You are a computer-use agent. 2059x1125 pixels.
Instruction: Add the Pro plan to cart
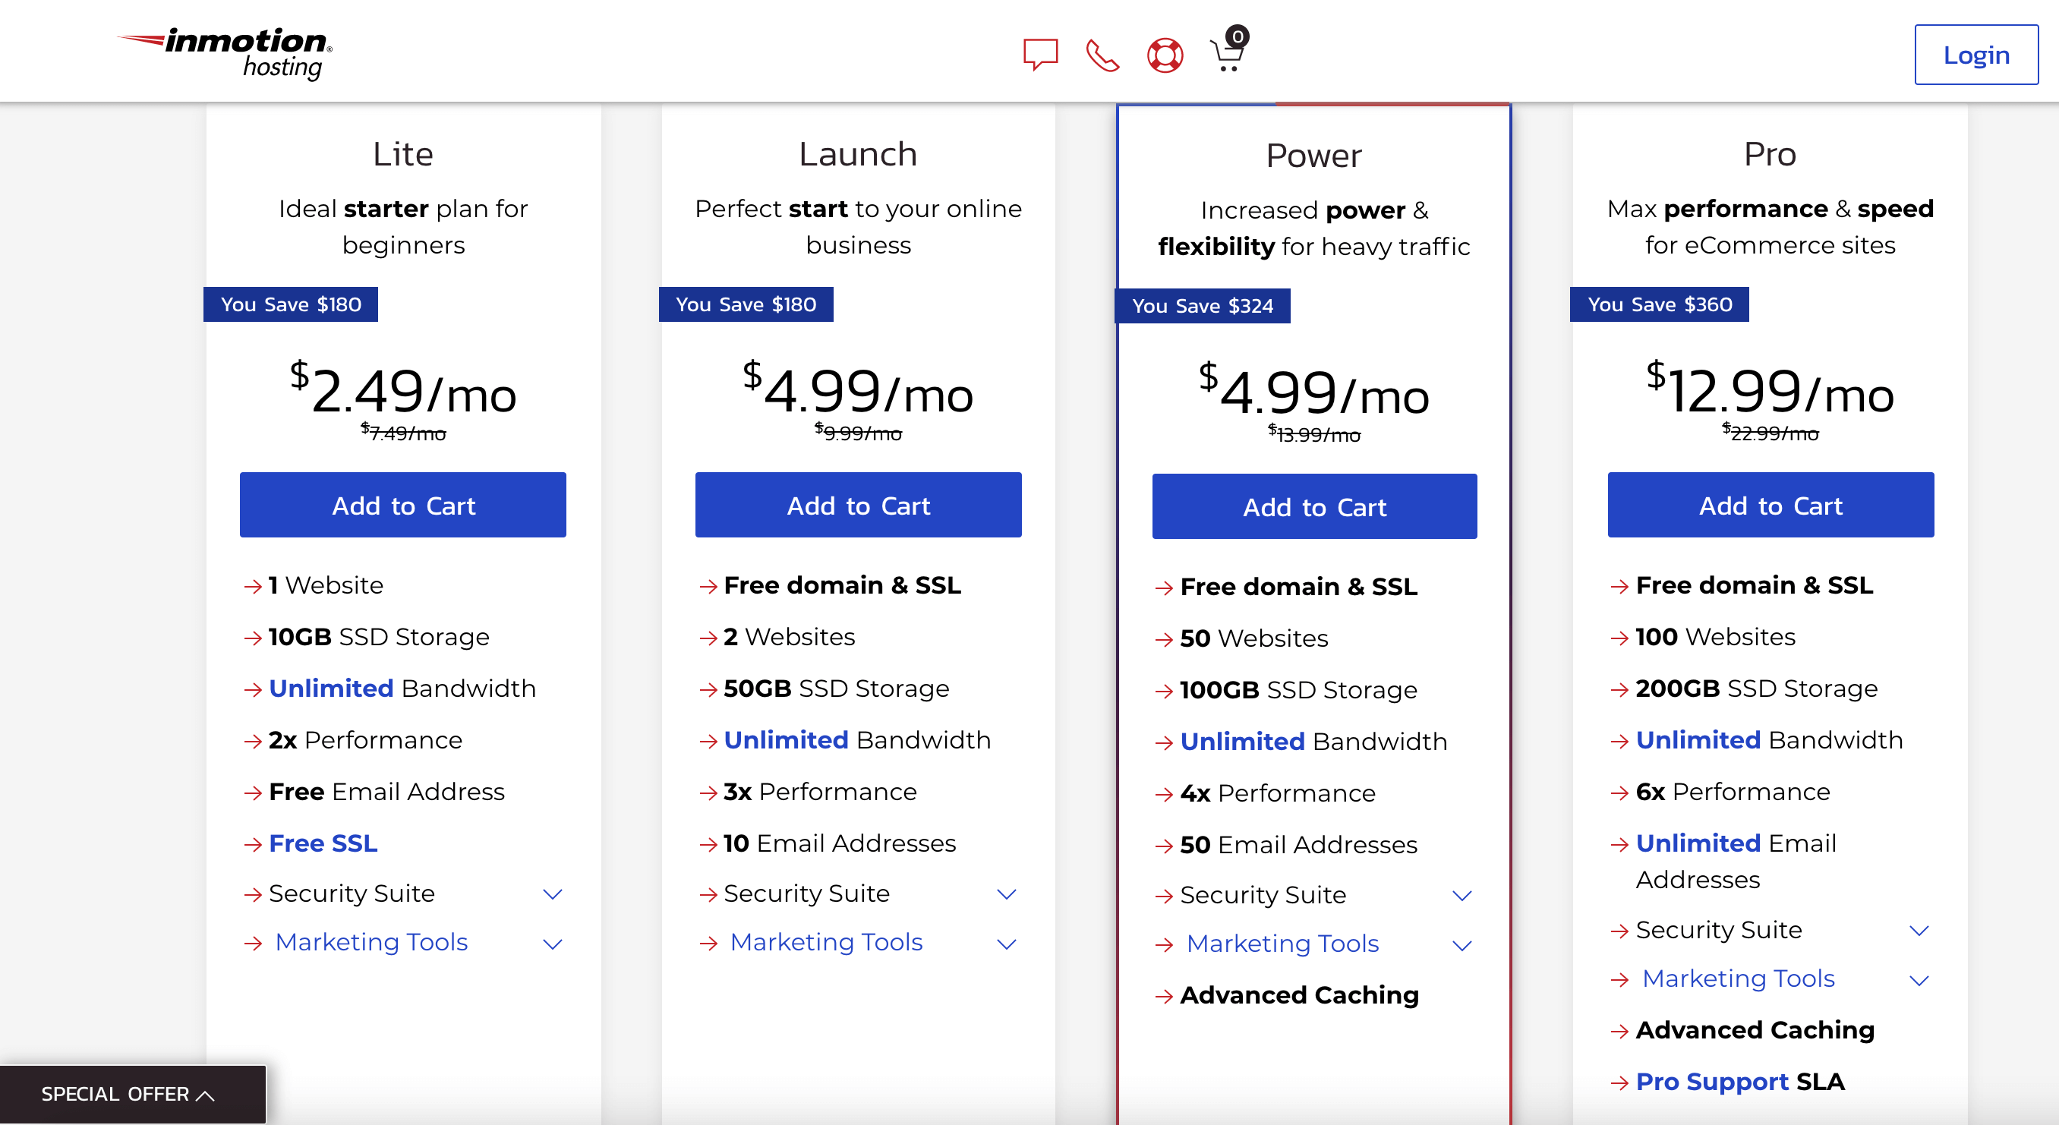click(1770, 505)
